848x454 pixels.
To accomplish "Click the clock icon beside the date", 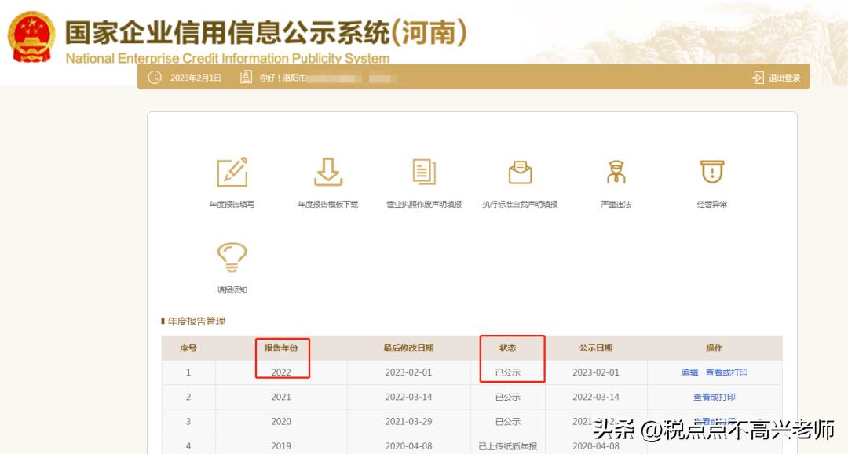I will [155, 77].
